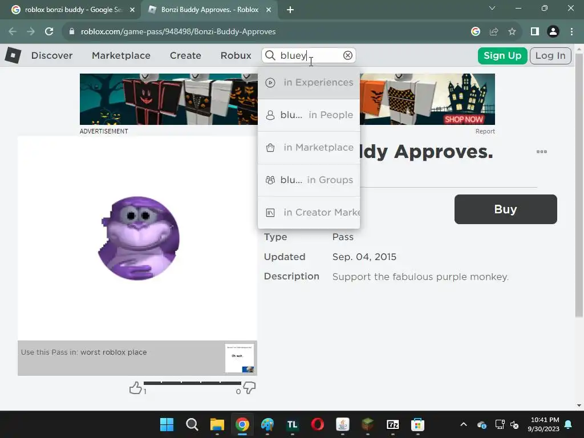The height and width of the screenshot is (438, 584).
Task: Open the Discover nav link
Action: 52,55
